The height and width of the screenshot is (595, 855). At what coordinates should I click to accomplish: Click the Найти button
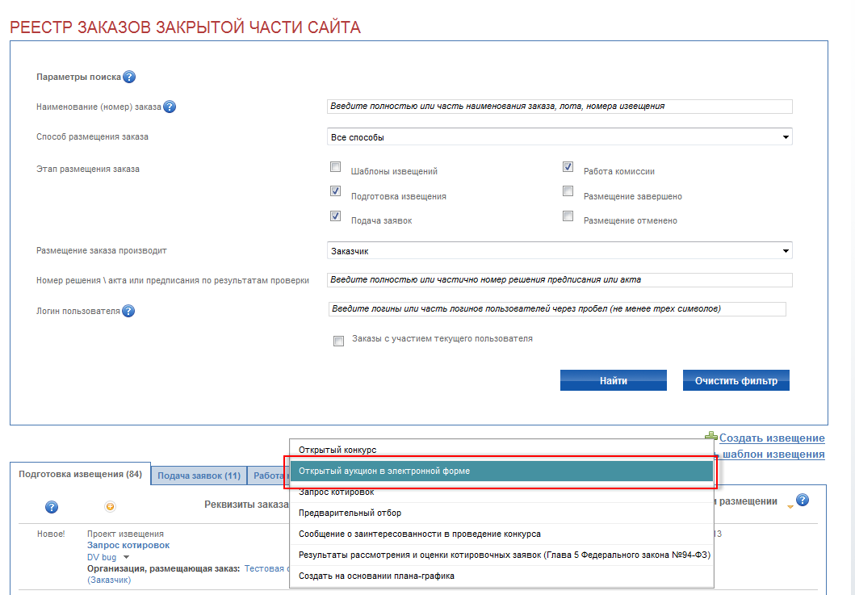point(614,381)
